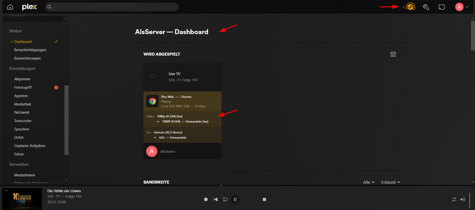The image size is (475, 210).
Task: Open Alle bandwidth filter dropdown
Action: (369, 182)
